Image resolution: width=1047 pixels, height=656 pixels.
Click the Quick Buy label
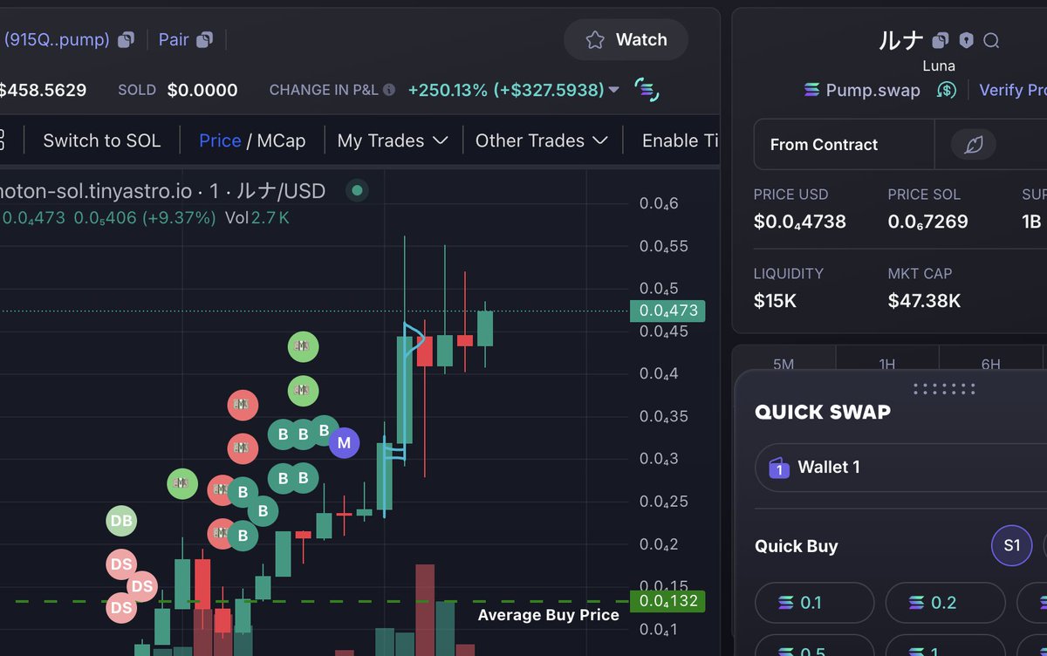797,546
